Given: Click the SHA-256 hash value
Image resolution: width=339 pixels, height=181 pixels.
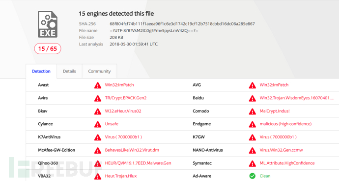Looking at the screenshot, I should click(182, 23).
